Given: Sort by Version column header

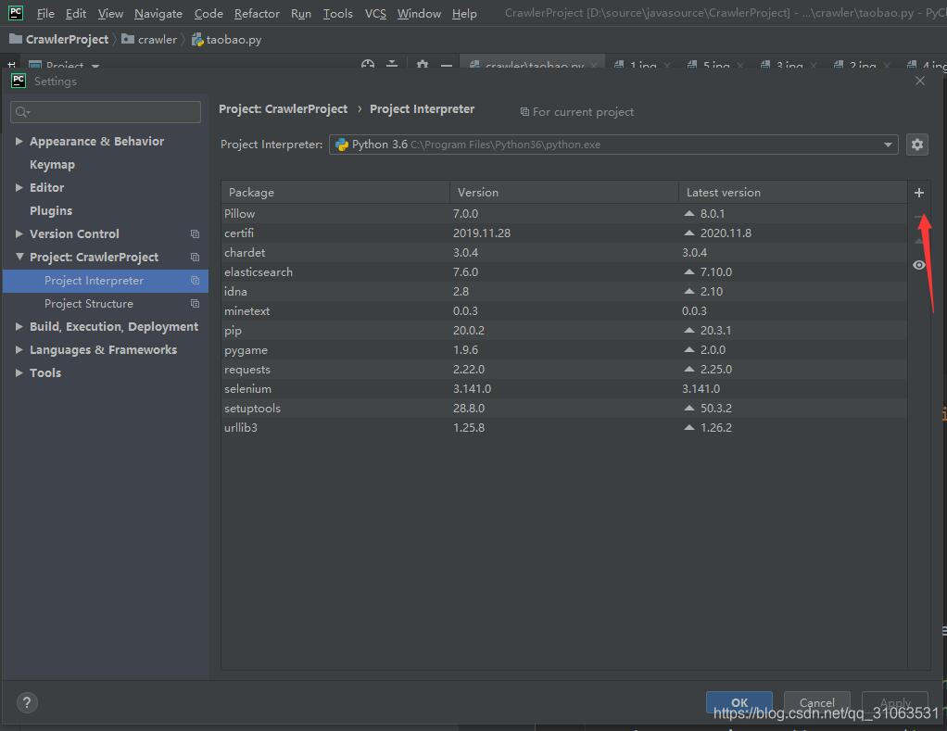Looking at the screenshot, I should (564, 192).
